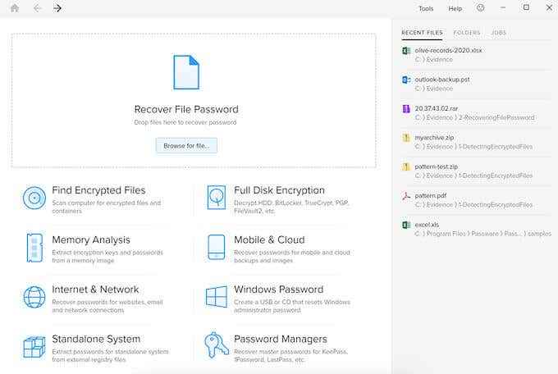The height and width of the screenshot is (374, 558).
Task: Click the Find Encrypted Files disc icon
Action: tap(34, 198)
